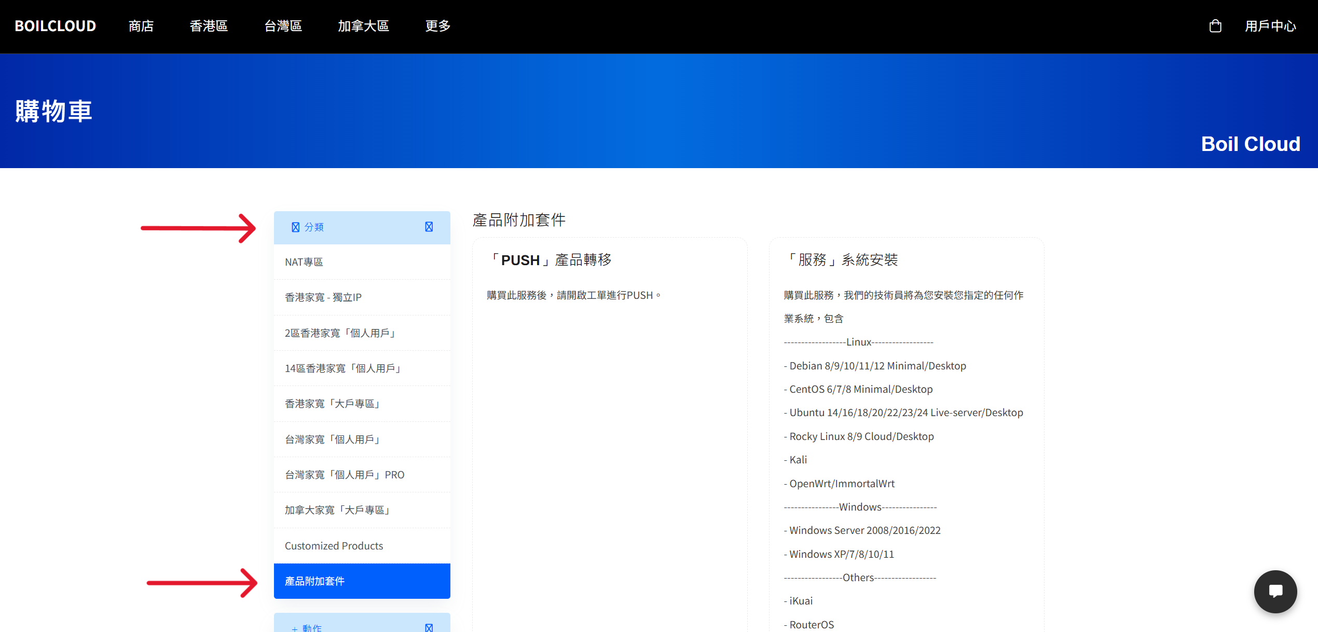Collapse the 分類 category panel
The height and width of the screenshot is (632, 1318).
[x=429, y=227]
